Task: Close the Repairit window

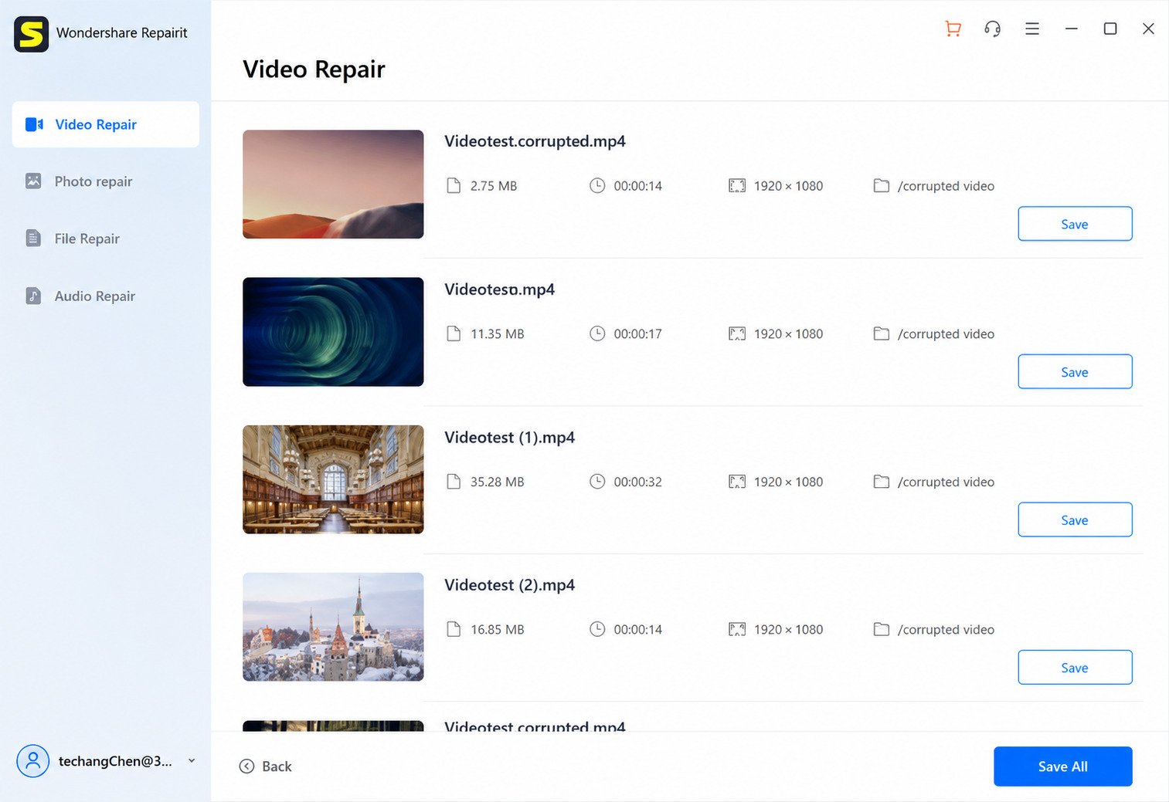Action: coord(1148,29)
